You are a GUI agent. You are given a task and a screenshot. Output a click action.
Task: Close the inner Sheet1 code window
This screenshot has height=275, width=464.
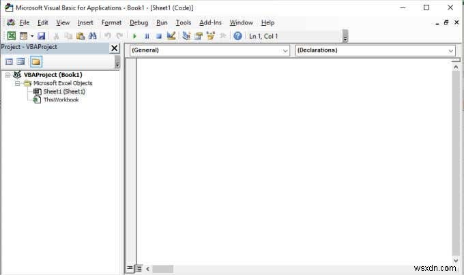456,22
